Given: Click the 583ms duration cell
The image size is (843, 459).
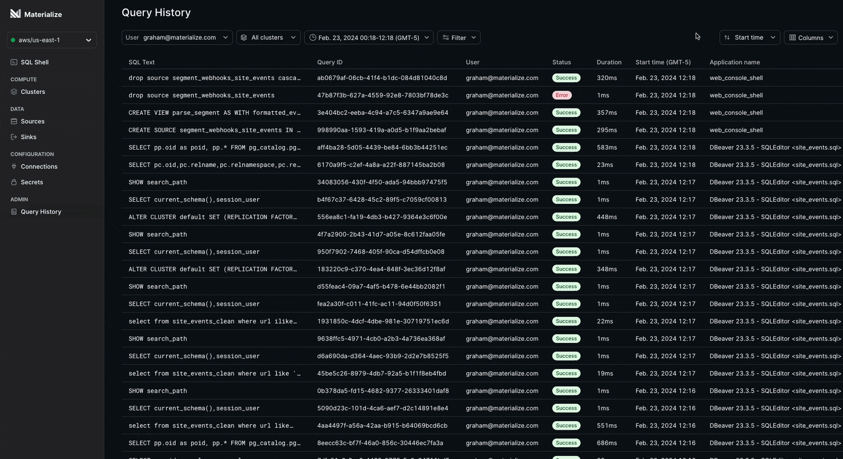Looking at the screenshot, I should (607, 148).
